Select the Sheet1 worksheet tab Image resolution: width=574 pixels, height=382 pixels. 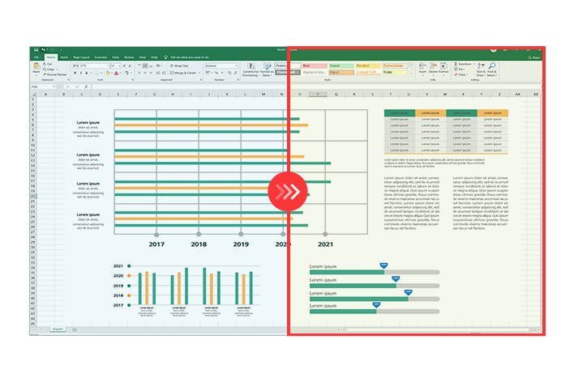pyautogui.click(x=58, y=329)
